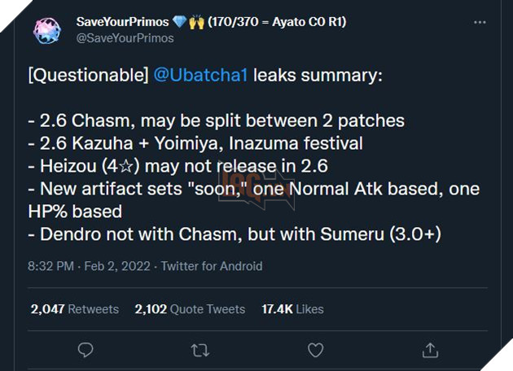
Task: View the 2,102 Quote Tweets list
Action: (x=190, y=309)
